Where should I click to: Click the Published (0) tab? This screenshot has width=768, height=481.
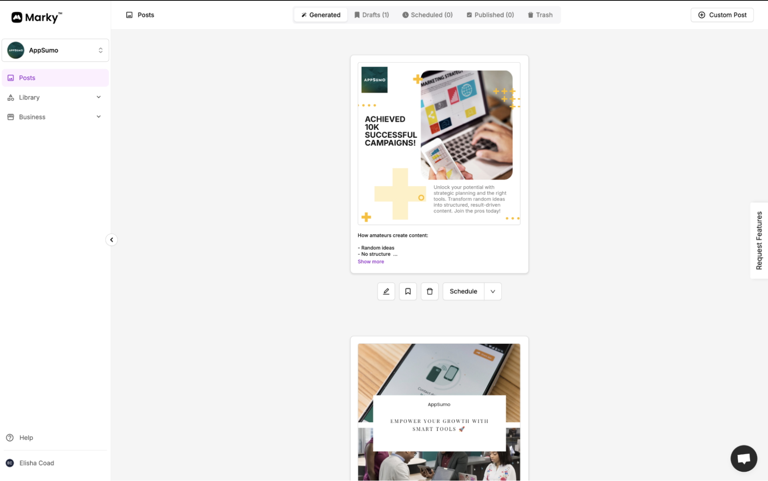tap(490, 14)
